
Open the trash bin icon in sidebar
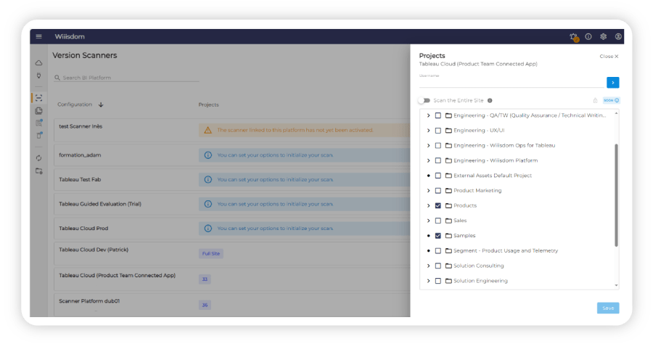(x=38, y=136)
